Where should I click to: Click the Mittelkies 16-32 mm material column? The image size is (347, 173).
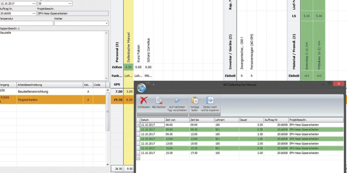pos(319,55)
